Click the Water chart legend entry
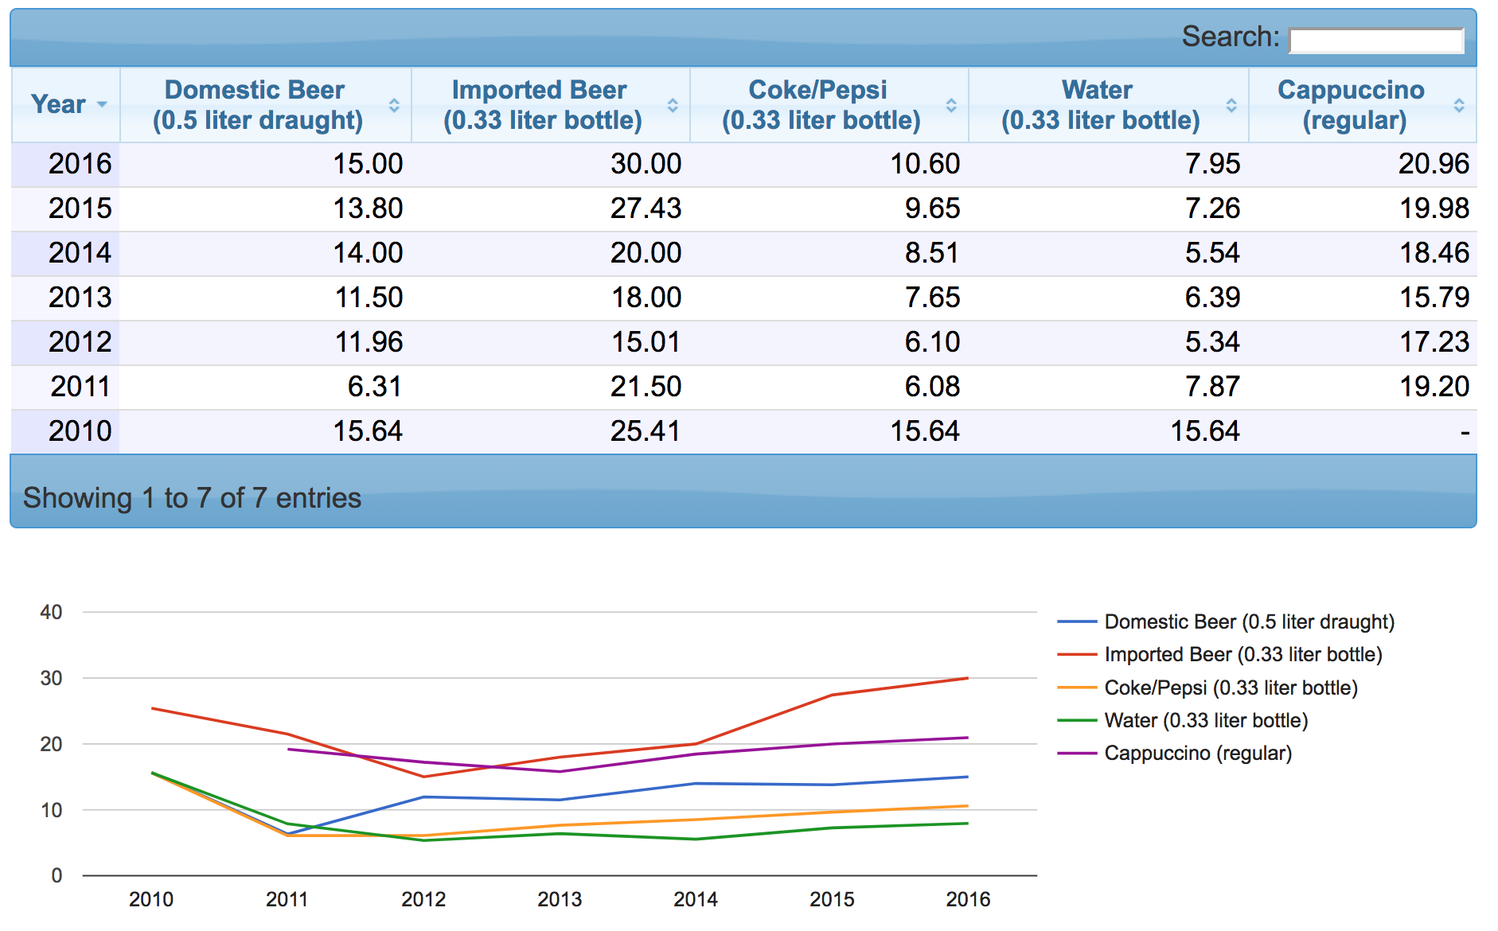Screen dimensions: 1498x931 1183,720
